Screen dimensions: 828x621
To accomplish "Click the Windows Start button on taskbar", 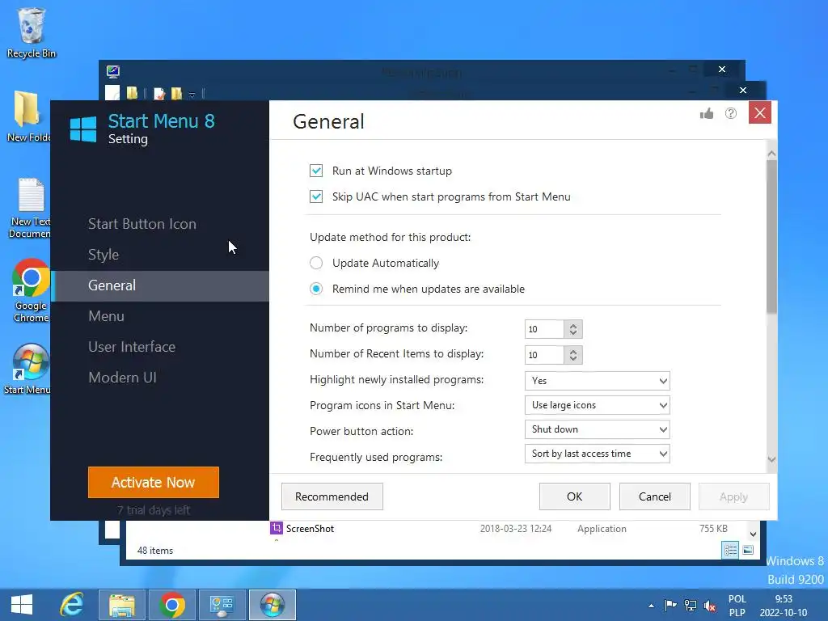I will pyautogui.click(x=22, y=605).
